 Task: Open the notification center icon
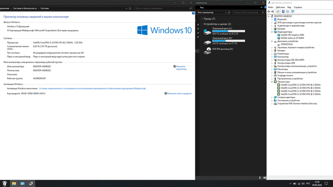(x=326, y=183)
